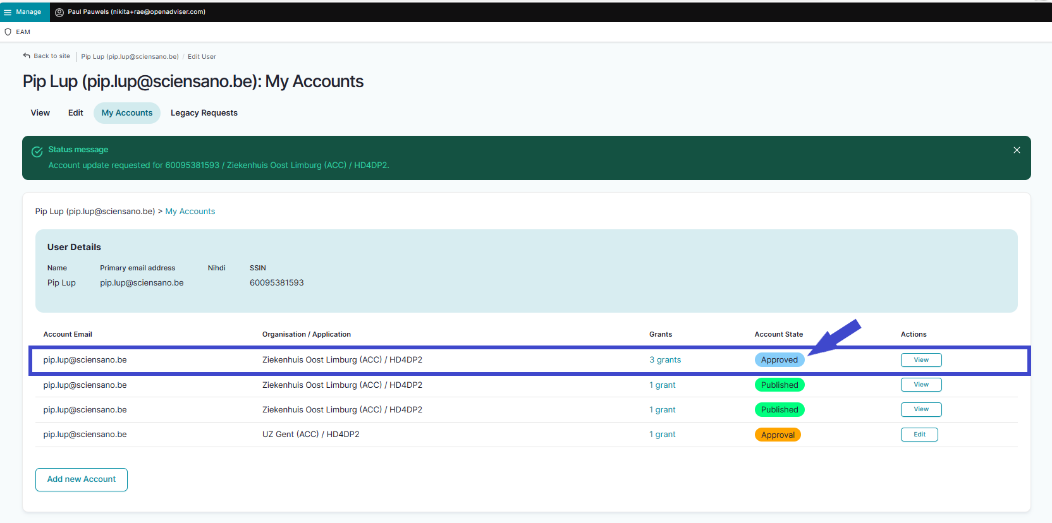Click Edit button for UZ Gent account
This screenshot has height=523, width=1052.
coord(919,435)
